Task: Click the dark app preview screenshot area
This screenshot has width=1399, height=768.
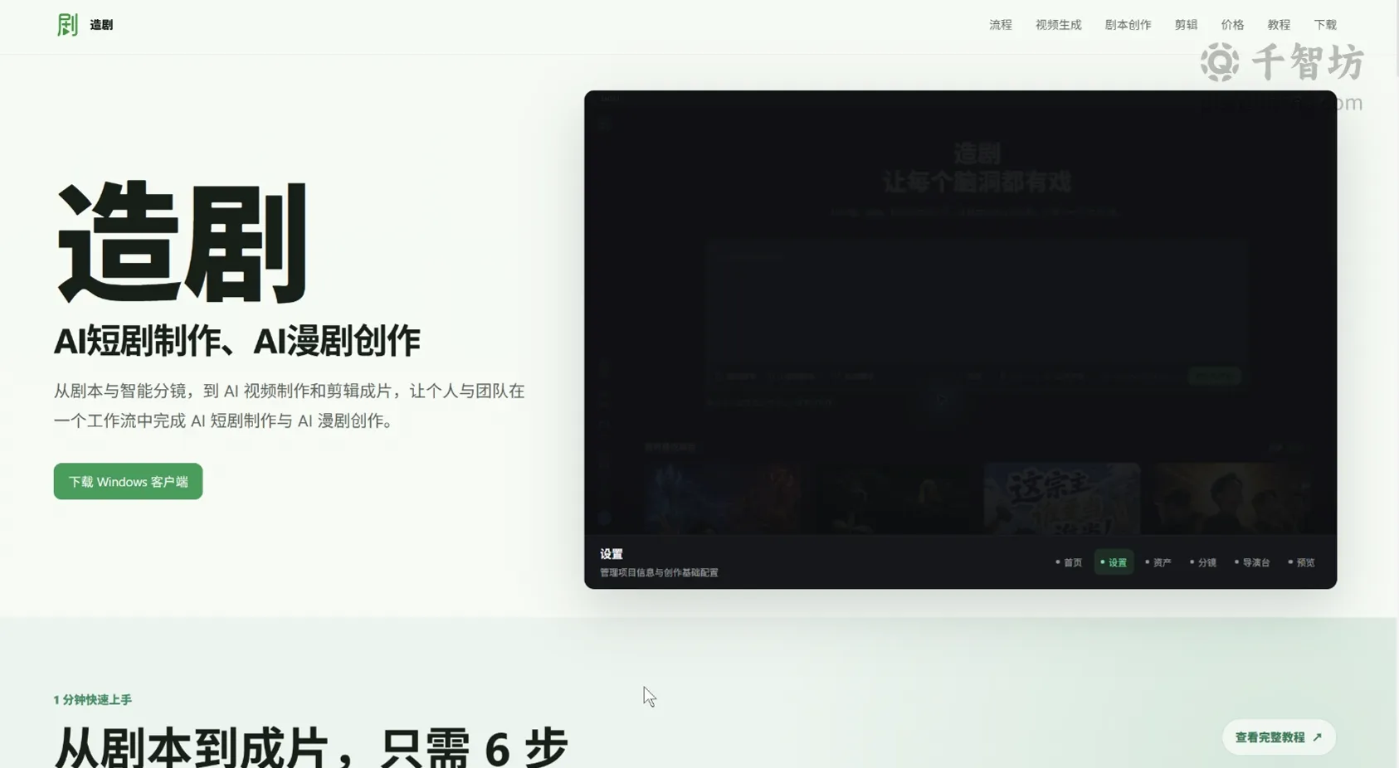Action: coord(960,313)
